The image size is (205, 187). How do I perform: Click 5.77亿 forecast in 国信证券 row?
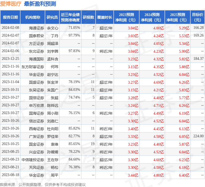[184, 98]
